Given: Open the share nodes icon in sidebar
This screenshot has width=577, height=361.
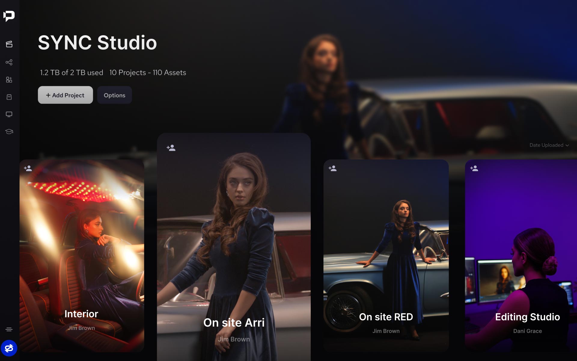Looking at the screenshot, I should [x=9, y=62].
